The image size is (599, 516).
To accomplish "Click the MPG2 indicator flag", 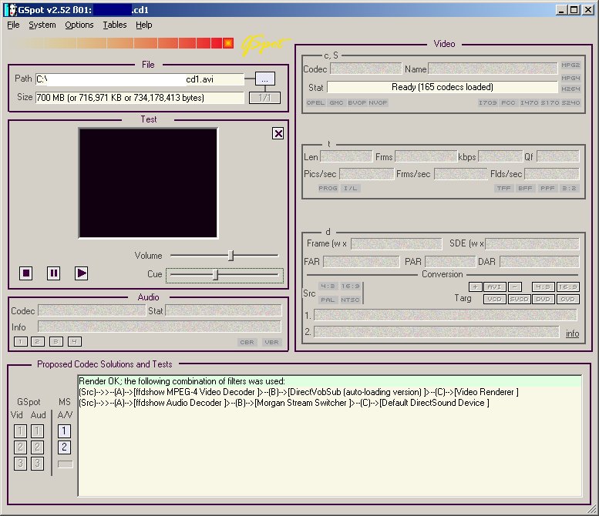I will coord(570,65).
